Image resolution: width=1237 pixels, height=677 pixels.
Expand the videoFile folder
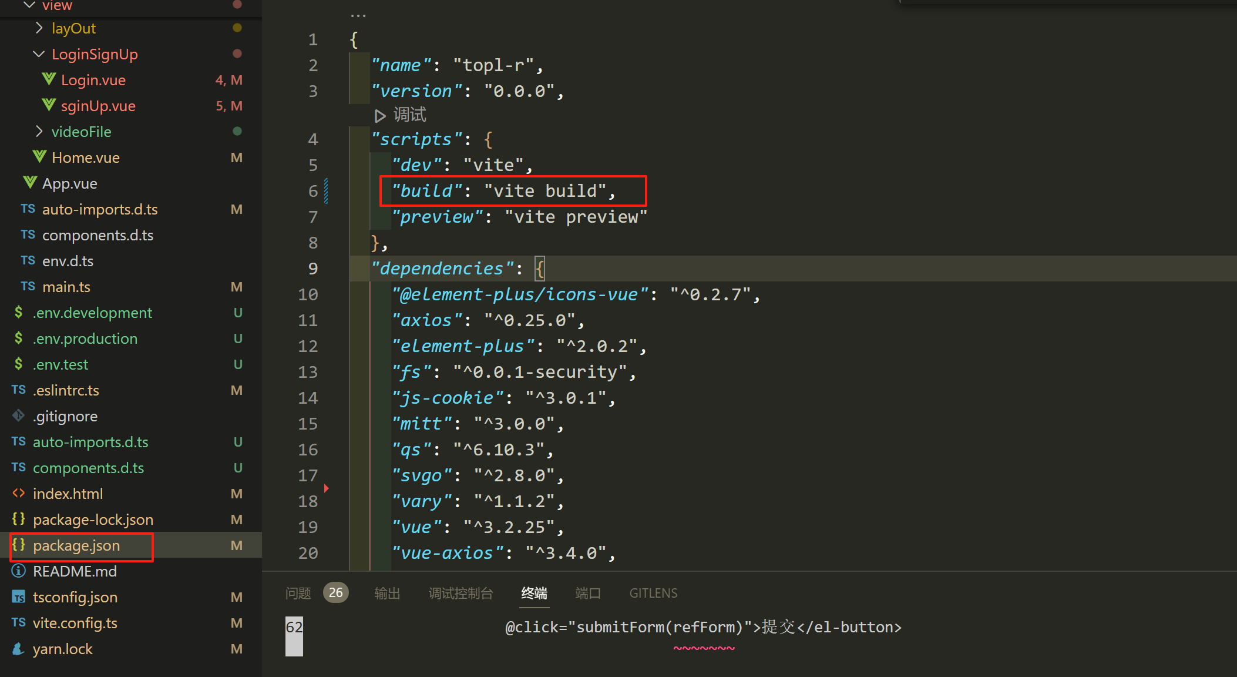click(x=39, y=132)
